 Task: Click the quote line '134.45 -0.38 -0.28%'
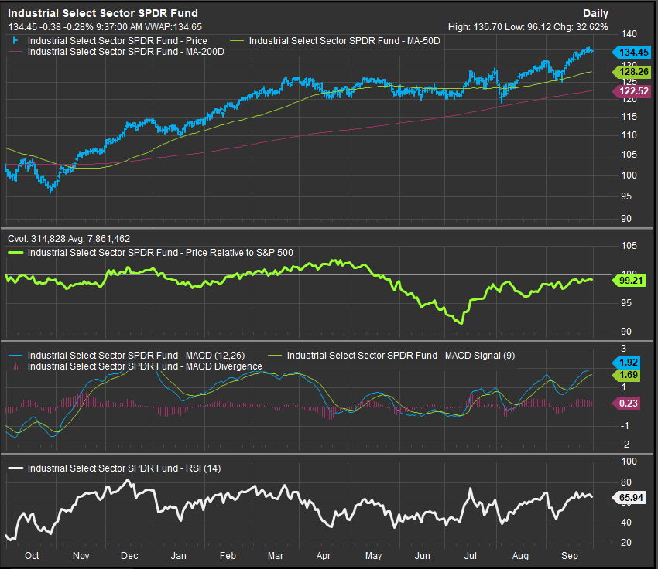(x=51, y=27)
